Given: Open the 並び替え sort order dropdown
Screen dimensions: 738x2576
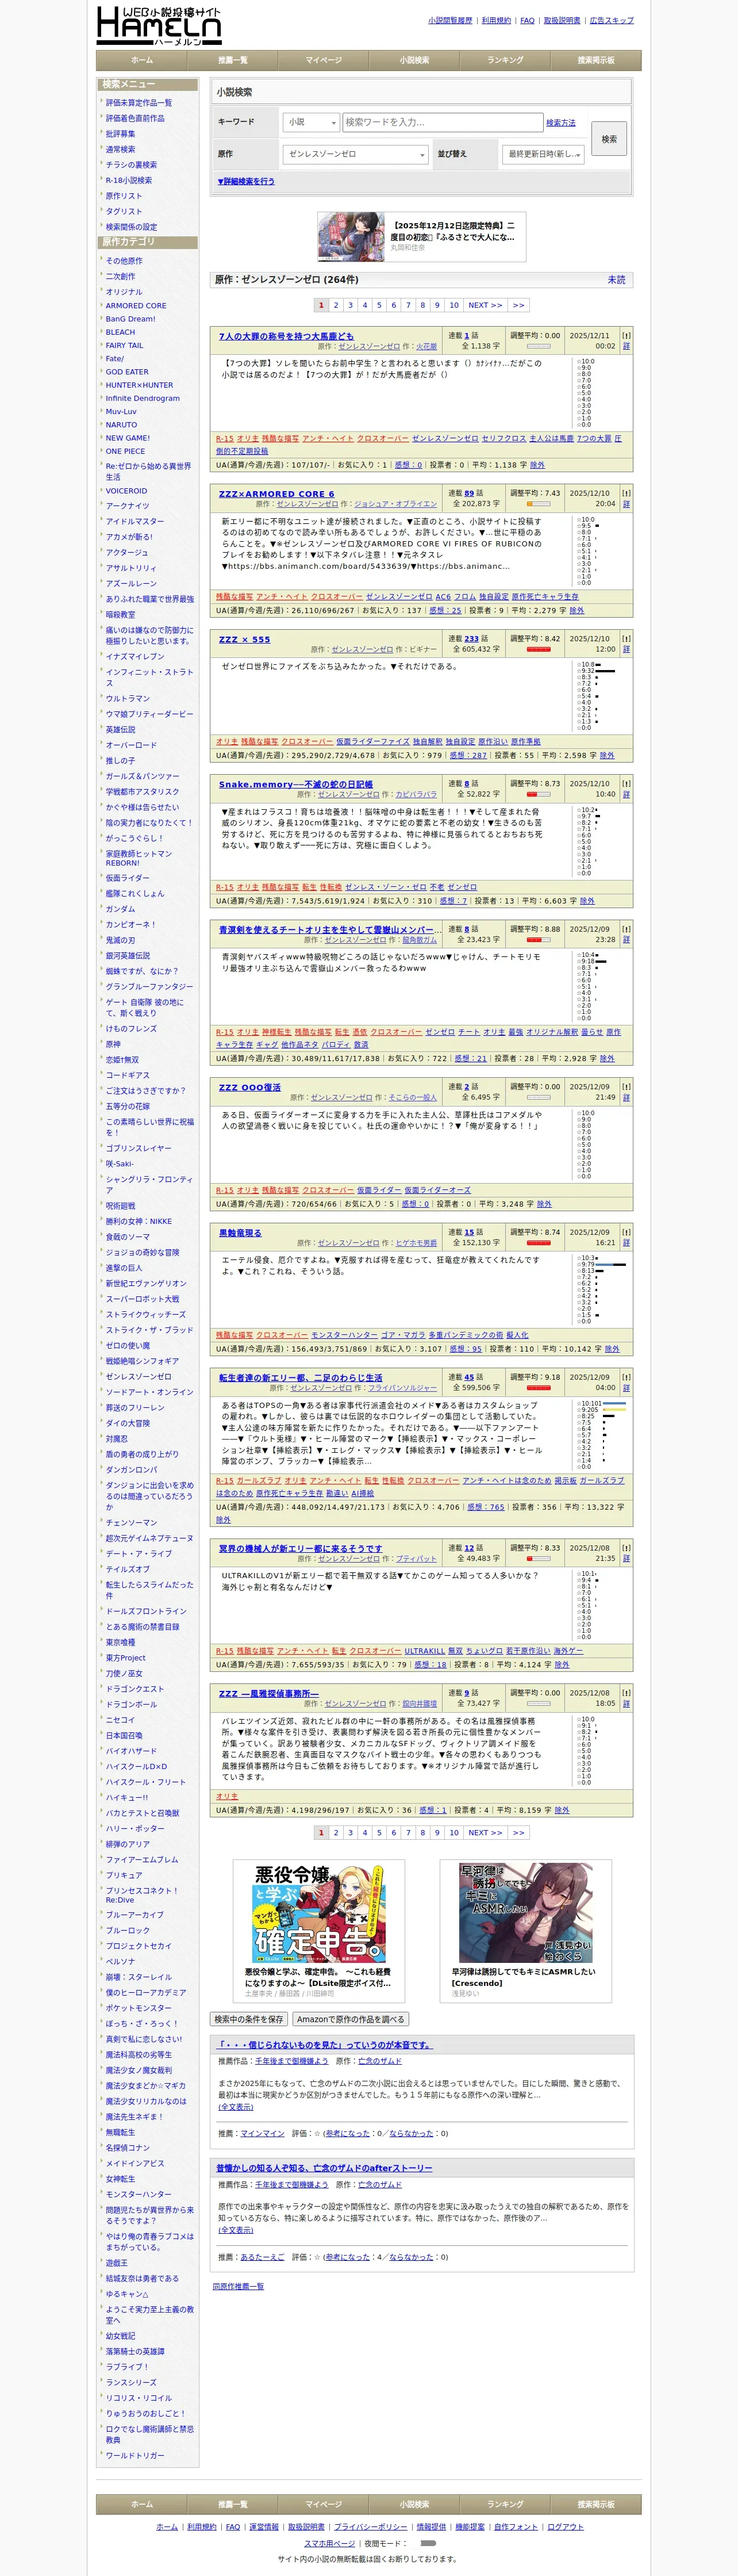Looking at the screenshot, I should point(542,154).
